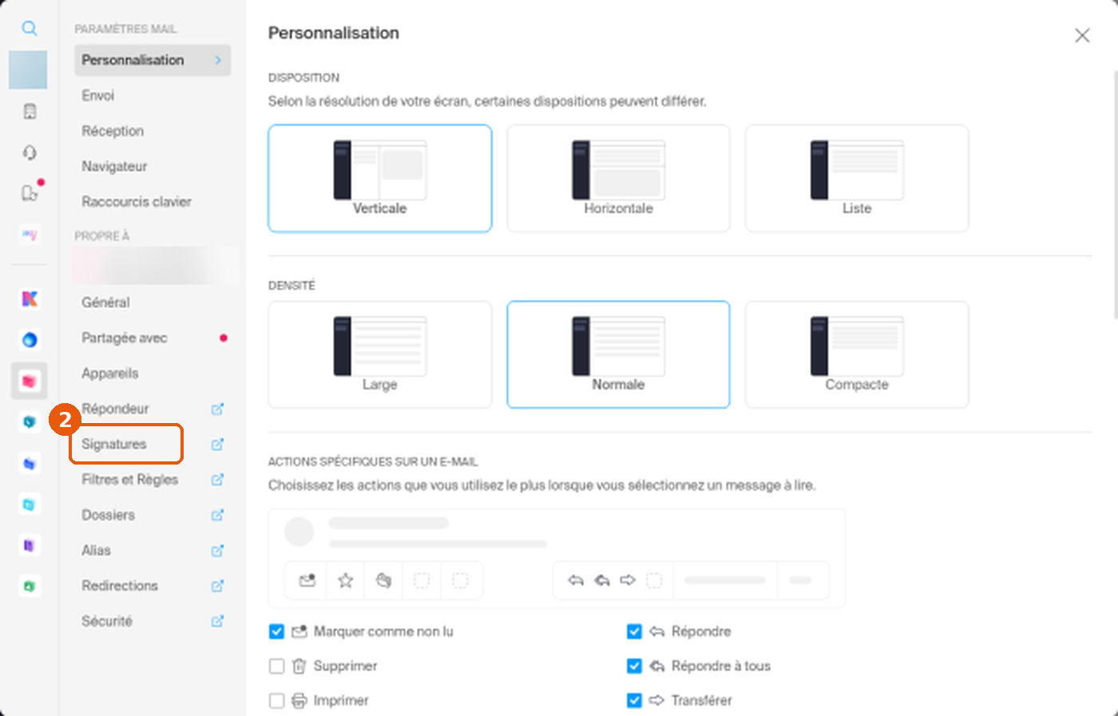This screenshot has width=1118, height=716.
Task: Click the mark-unread envelope icon in the preview toolbar
Action: (307, 580)
